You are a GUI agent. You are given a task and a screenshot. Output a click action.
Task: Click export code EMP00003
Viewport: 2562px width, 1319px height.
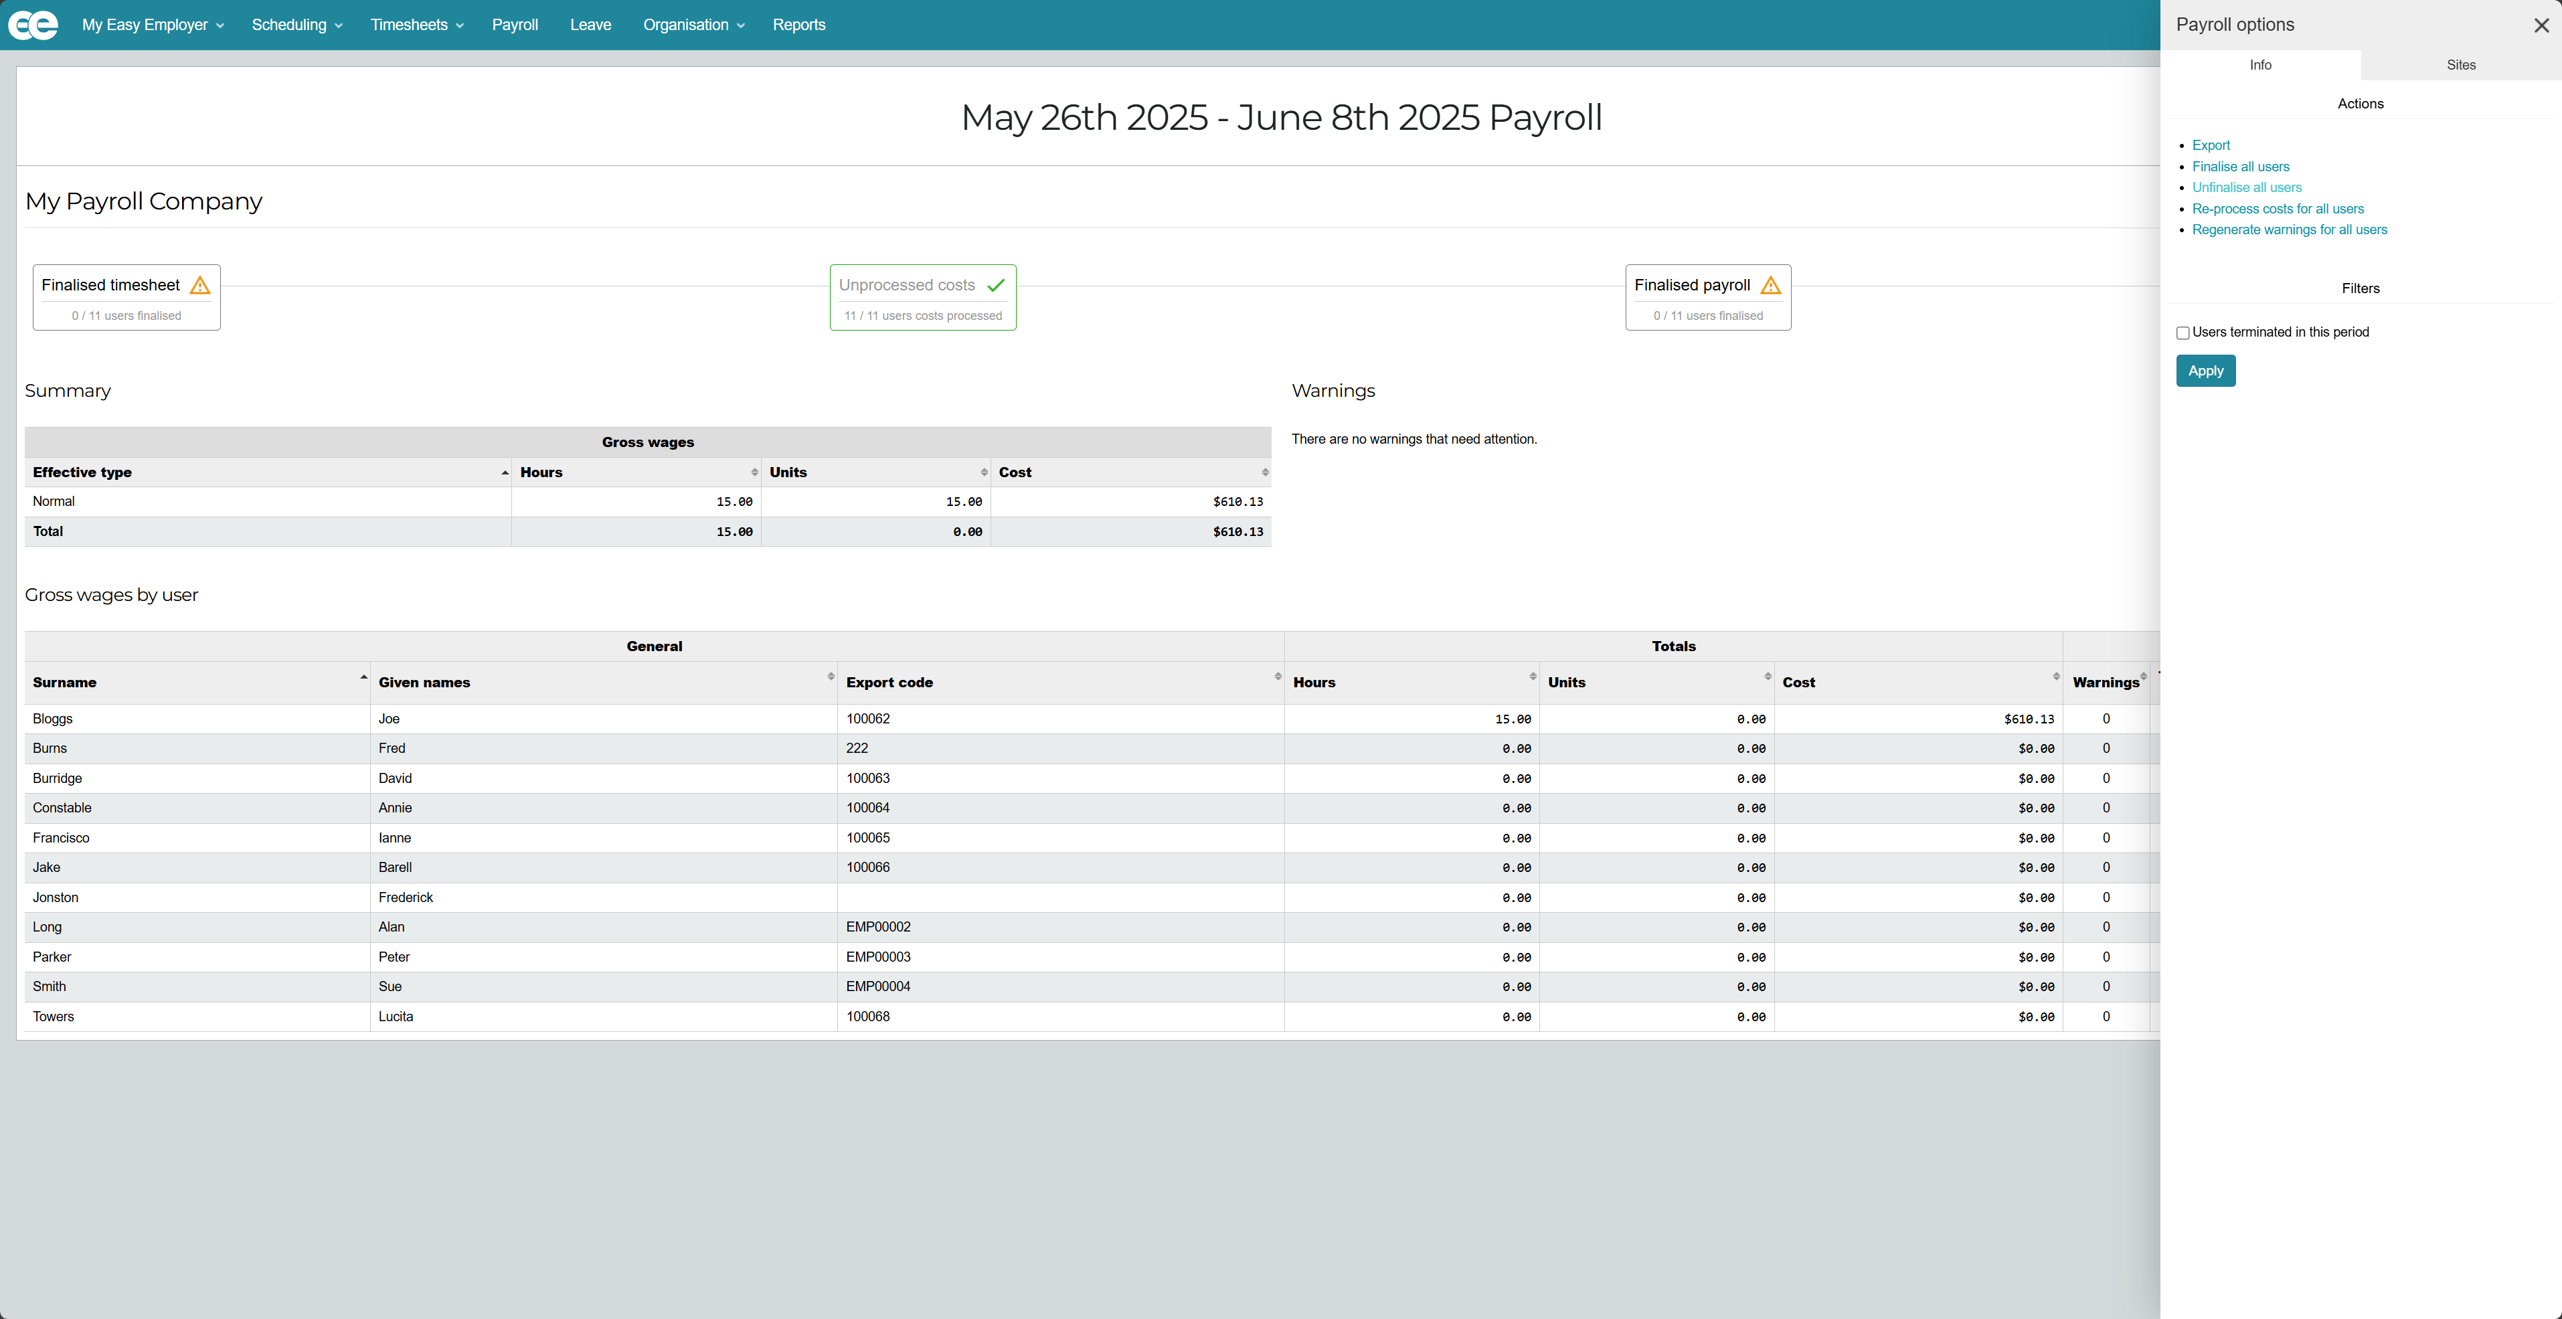[877, 957]
